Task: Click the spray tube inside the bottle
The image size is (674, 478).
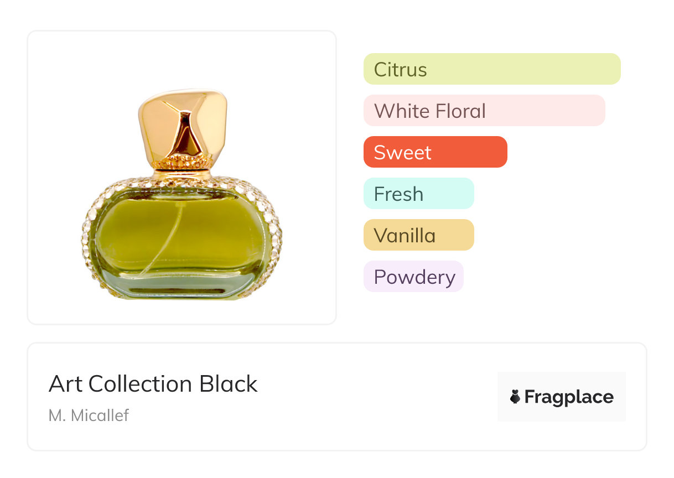Action: 165,243
